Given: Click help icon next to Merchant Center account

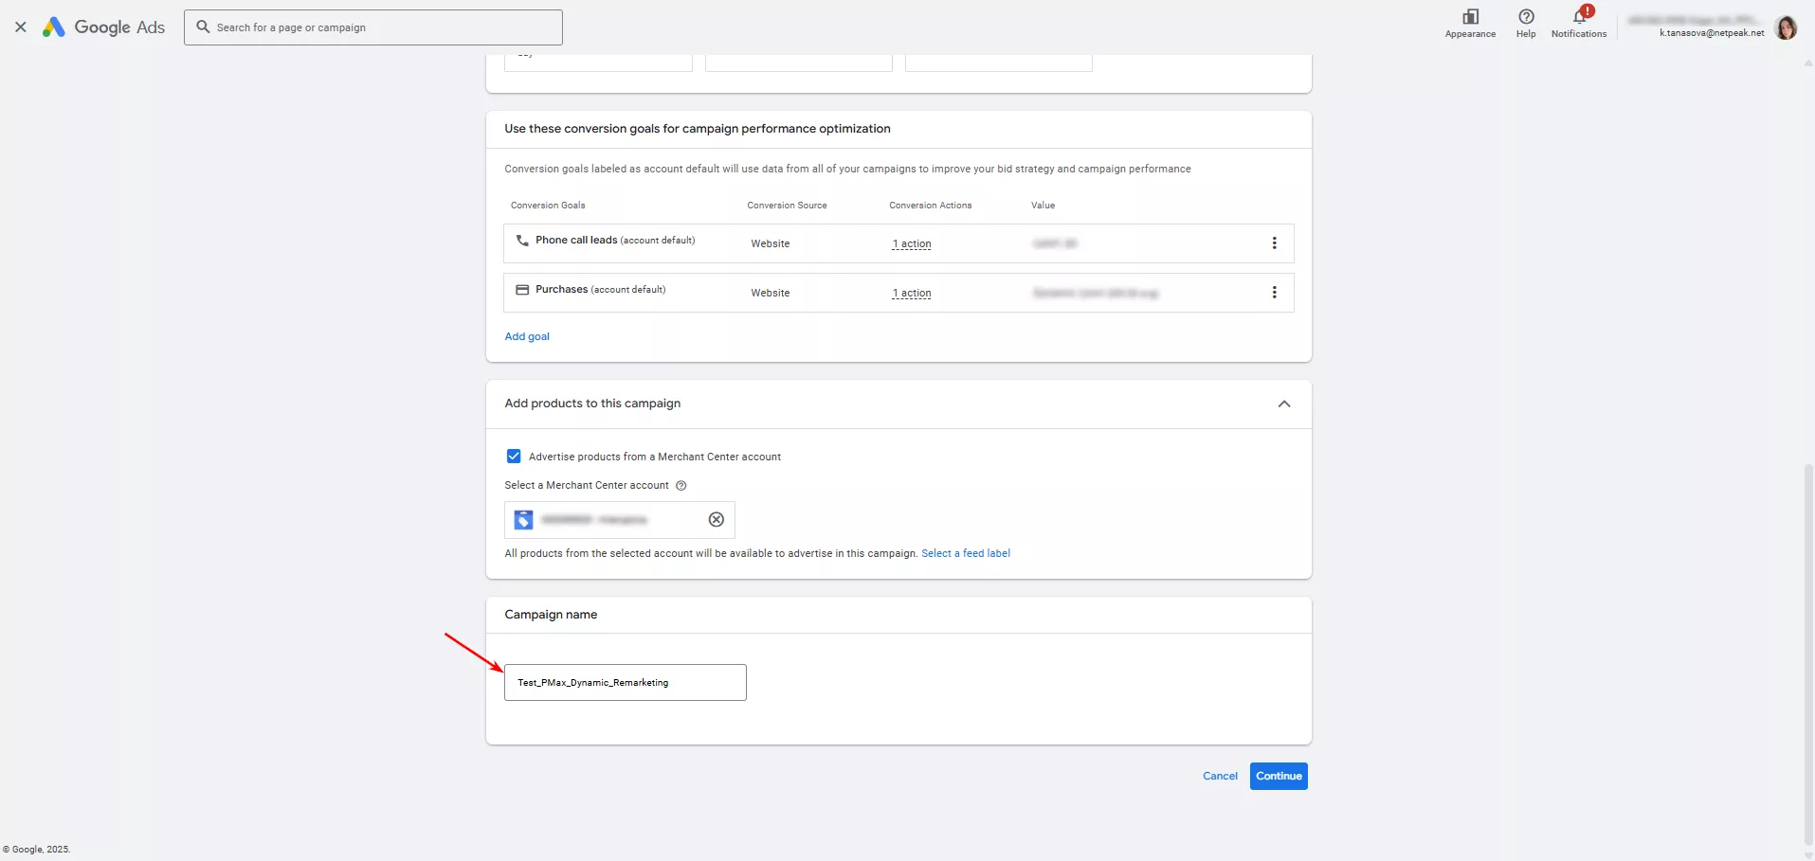Looking at the screenshot, I should pos(681,486).
